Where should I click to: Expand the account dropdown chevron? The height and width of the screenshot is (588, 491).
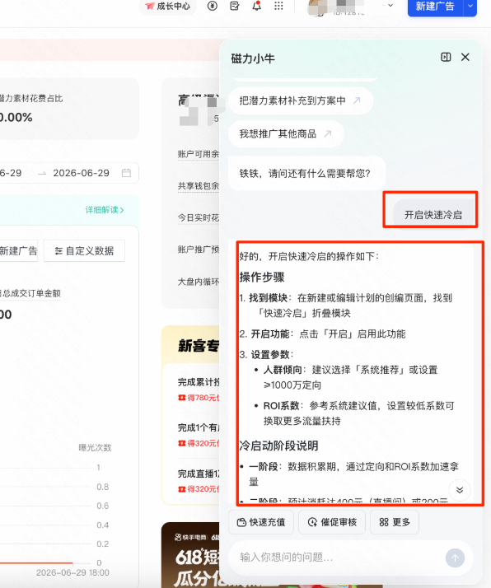coord(390,5)
